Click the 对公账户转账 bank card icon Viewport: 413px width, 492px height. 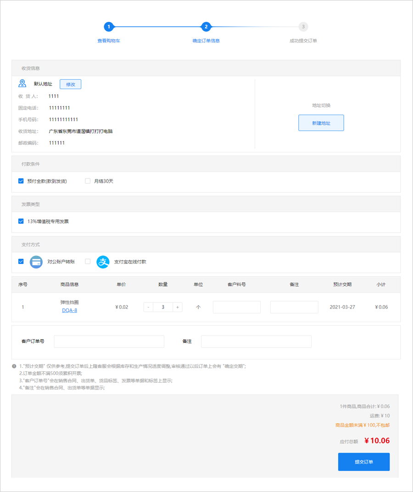coord(36,262)
